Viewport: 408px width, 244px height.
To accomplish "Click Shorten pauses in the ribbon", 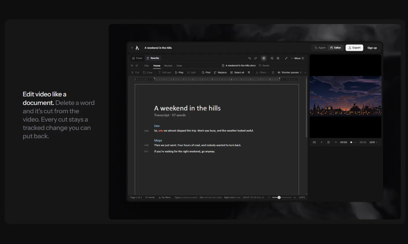I will pyautogui.click(x=289, y=73).
